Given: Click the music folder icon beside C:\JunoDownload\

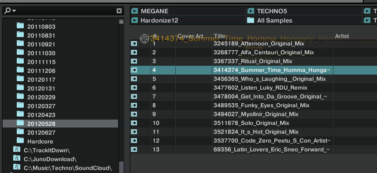Looking at the screenshot, I should coord(17,159).
